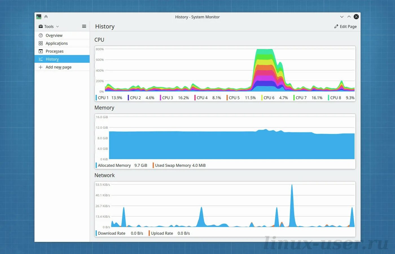Click the plus icon for Add new page
The height and width of the screenshot is (254, 395).
tap(41, 67)
